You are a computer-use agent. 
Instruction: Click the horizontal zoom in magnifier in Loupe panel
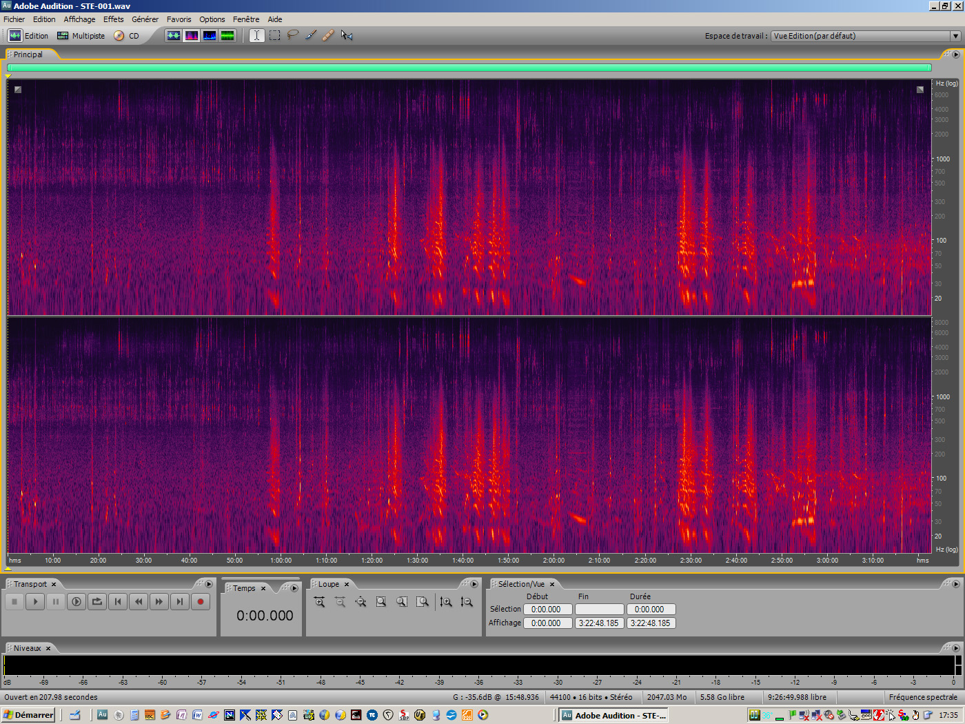click(319, 601)
